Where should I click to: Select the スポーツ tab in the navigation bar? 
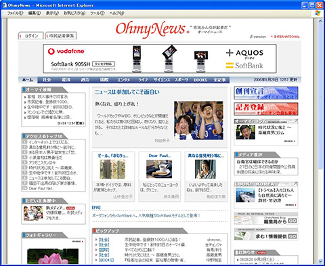pos(181,80)
